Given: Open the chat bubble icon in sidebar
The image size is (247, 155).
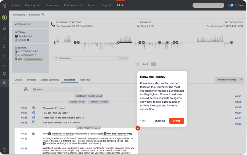Looking at the screenshot, I should [4, 37].
